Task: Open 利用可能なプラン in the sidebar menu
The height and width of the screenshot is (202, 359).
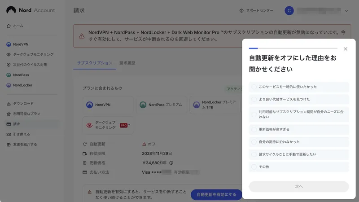Action: pyautogui.click(x=26, y=114)
